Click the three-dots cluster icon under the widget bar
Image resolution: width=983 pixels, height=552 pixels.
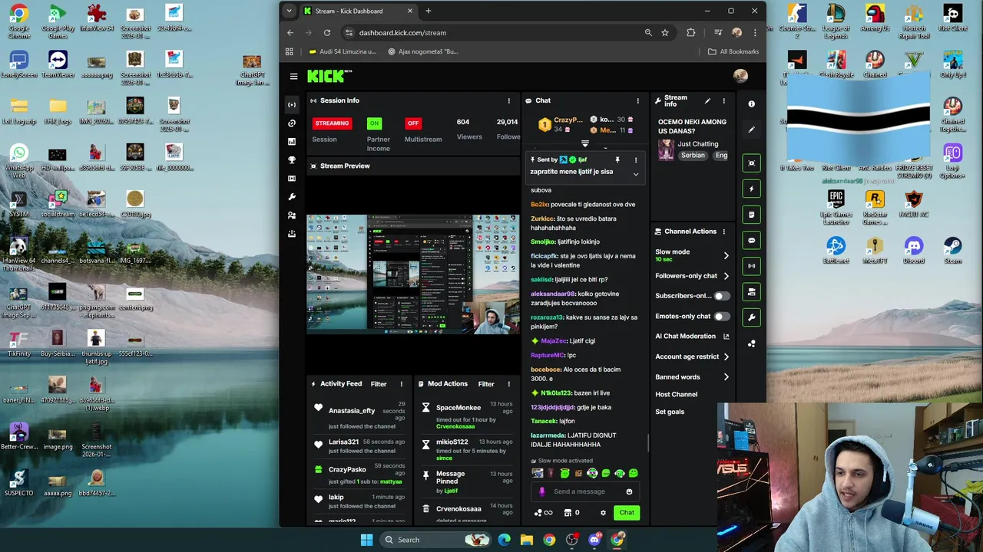point(751,343)
